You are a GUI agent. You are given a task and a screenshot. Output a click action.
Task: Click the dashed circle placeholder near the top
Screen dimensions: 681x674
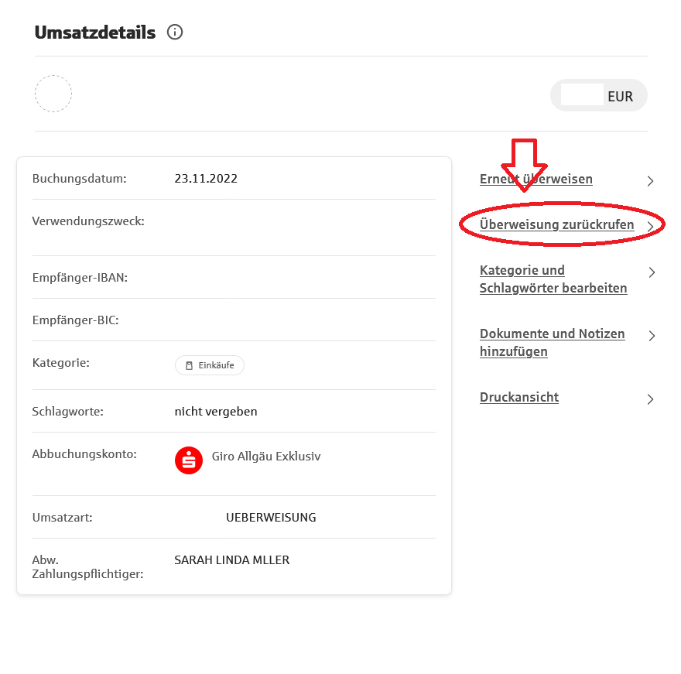tap(53, 94)
